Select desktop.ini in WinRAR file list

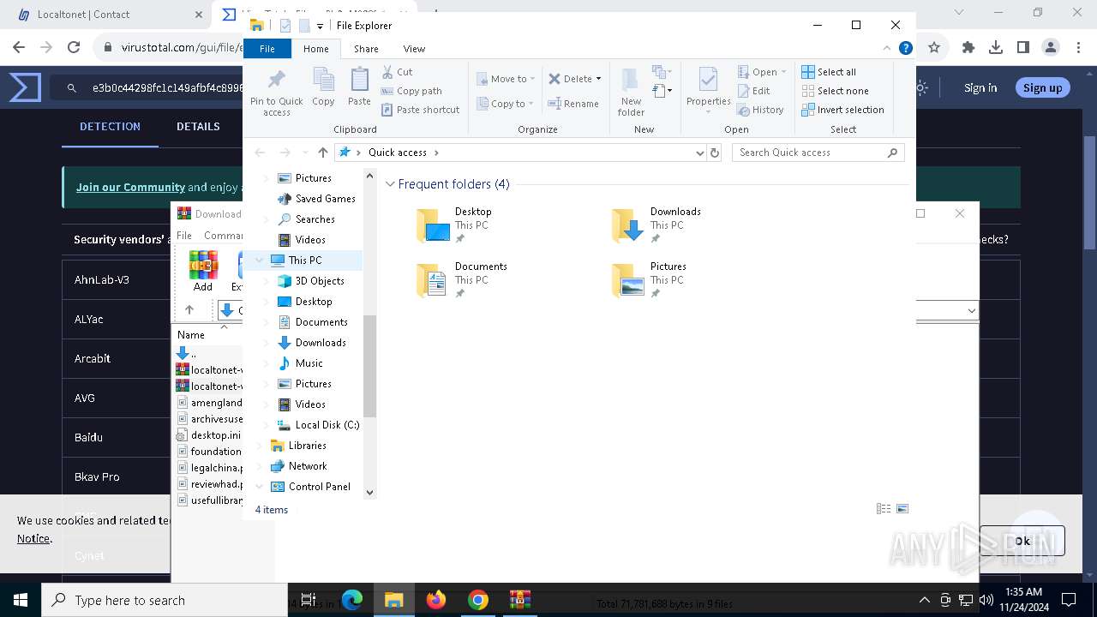coord(209,435)
